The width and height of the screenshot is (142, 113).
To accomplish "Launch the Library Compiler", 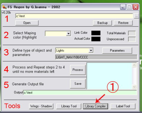I will 96,106.
